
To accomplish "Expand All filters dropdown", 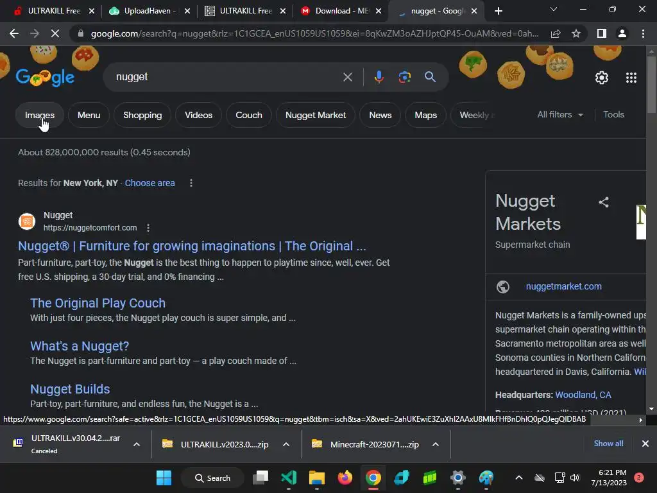I will pyautogui.click(x=559, y=115).
